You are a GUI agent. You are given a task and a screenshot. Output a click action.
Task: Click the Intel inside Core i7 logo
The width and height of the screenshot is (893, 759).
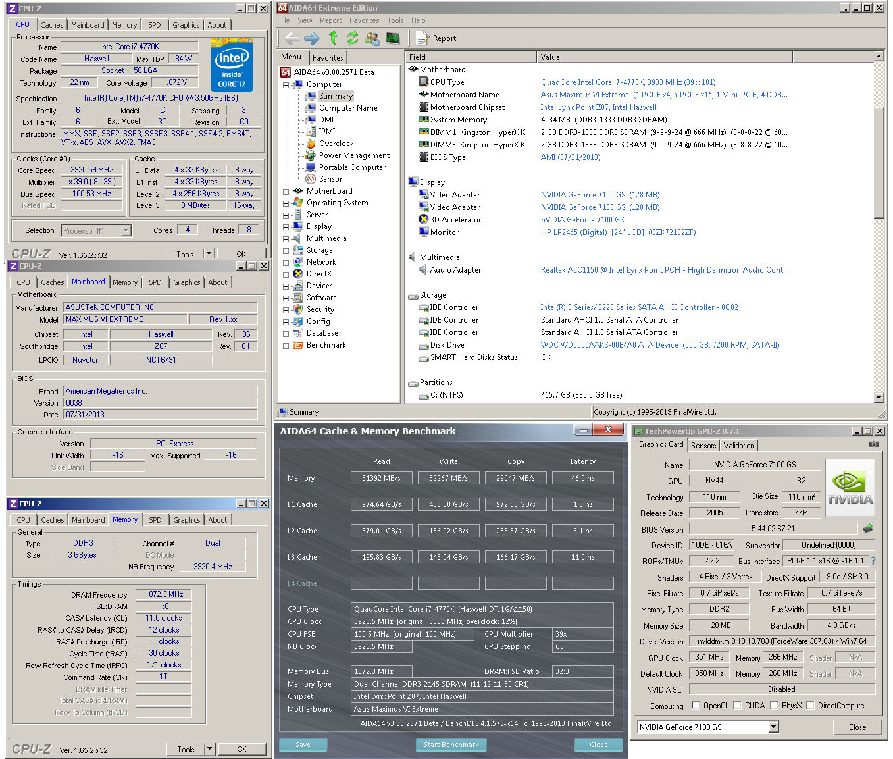pos(231,65)
